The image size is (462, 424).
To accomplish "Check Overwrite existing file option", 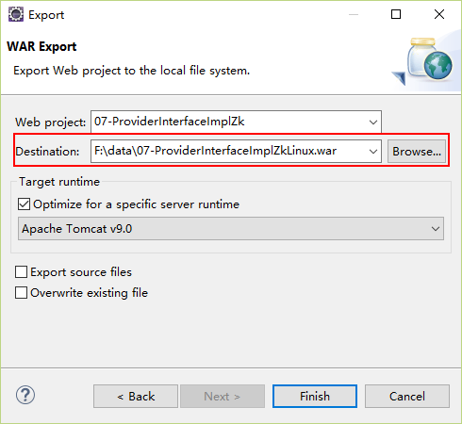I will [x=21, y=293].
